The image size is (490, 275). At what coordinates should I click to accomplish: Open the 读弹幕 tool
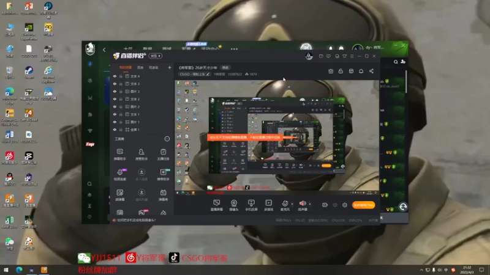tap(119, 195)
